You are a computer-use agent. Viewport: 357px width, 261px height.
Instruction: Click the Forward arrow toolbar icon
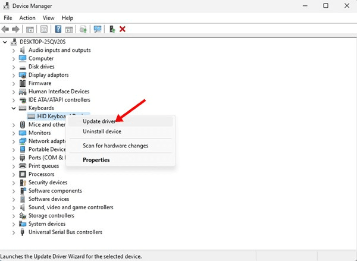15,29
